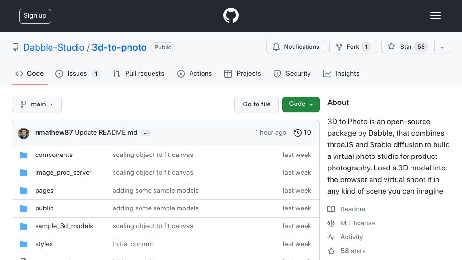Click the repository icon beside Dabble-Studio

tap(15, 47)
